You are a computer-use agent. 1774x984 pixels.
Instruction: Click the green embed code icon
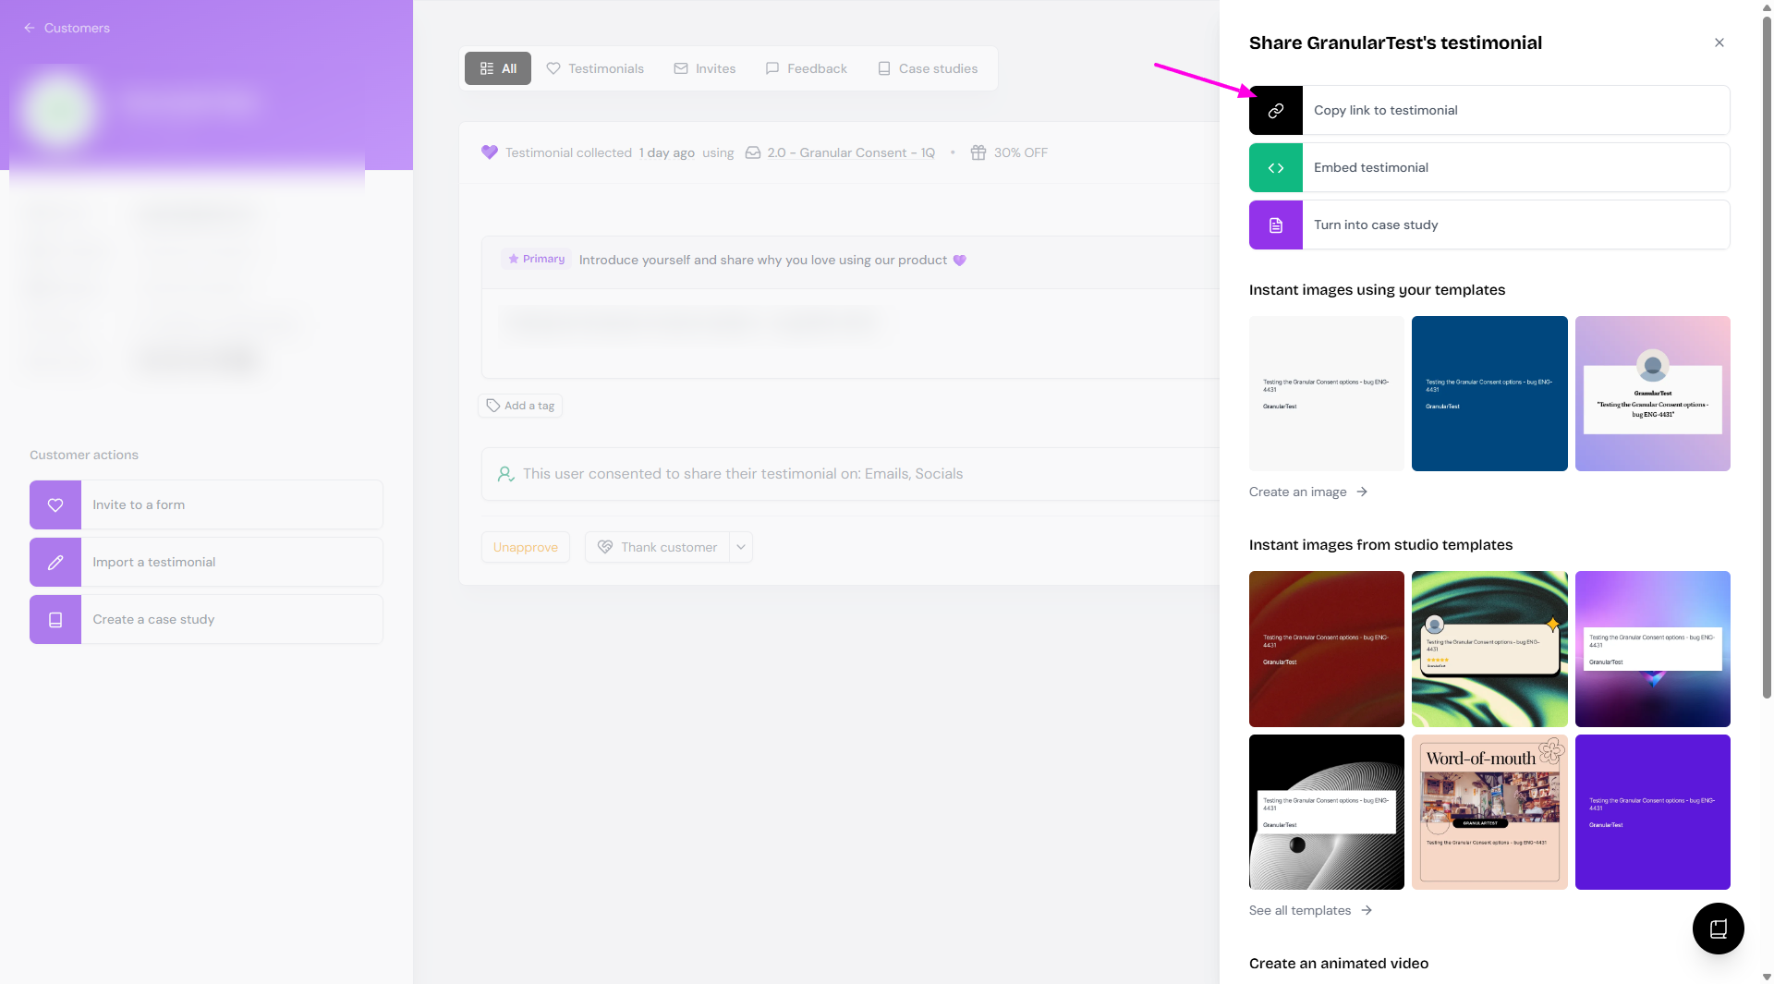[1275, 168]
